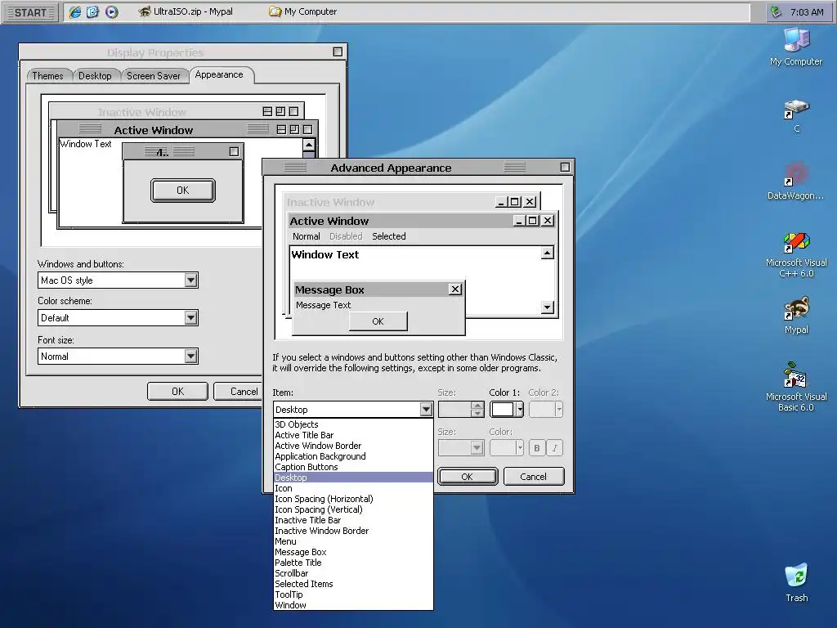Click the preview scrollbar down arrow
837x628 pixels.
pos(547,307)
